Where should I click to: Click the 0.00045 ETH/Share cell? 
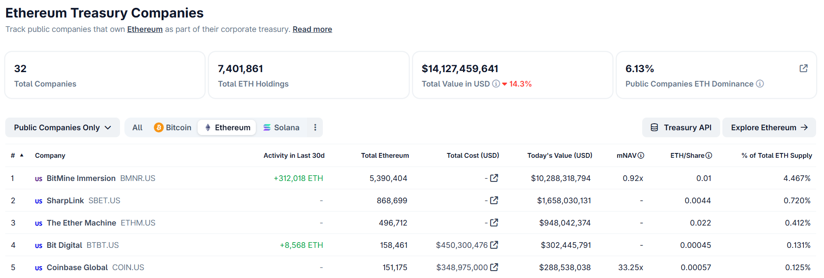pos(695,245)
